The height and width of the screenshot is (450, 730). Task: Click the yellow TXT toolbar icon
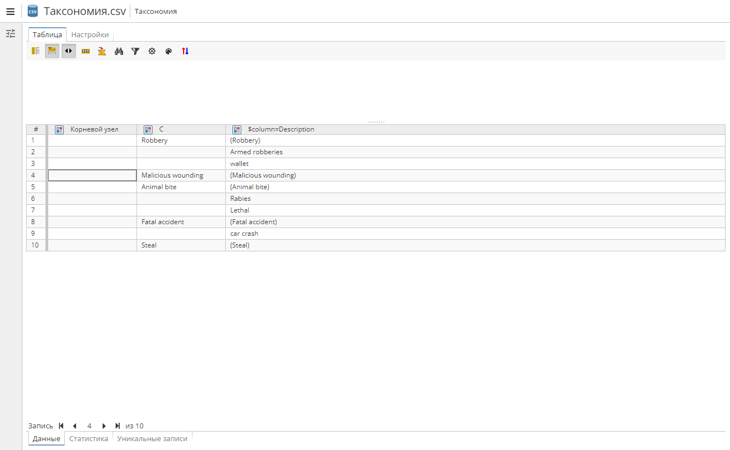(85, 51)
